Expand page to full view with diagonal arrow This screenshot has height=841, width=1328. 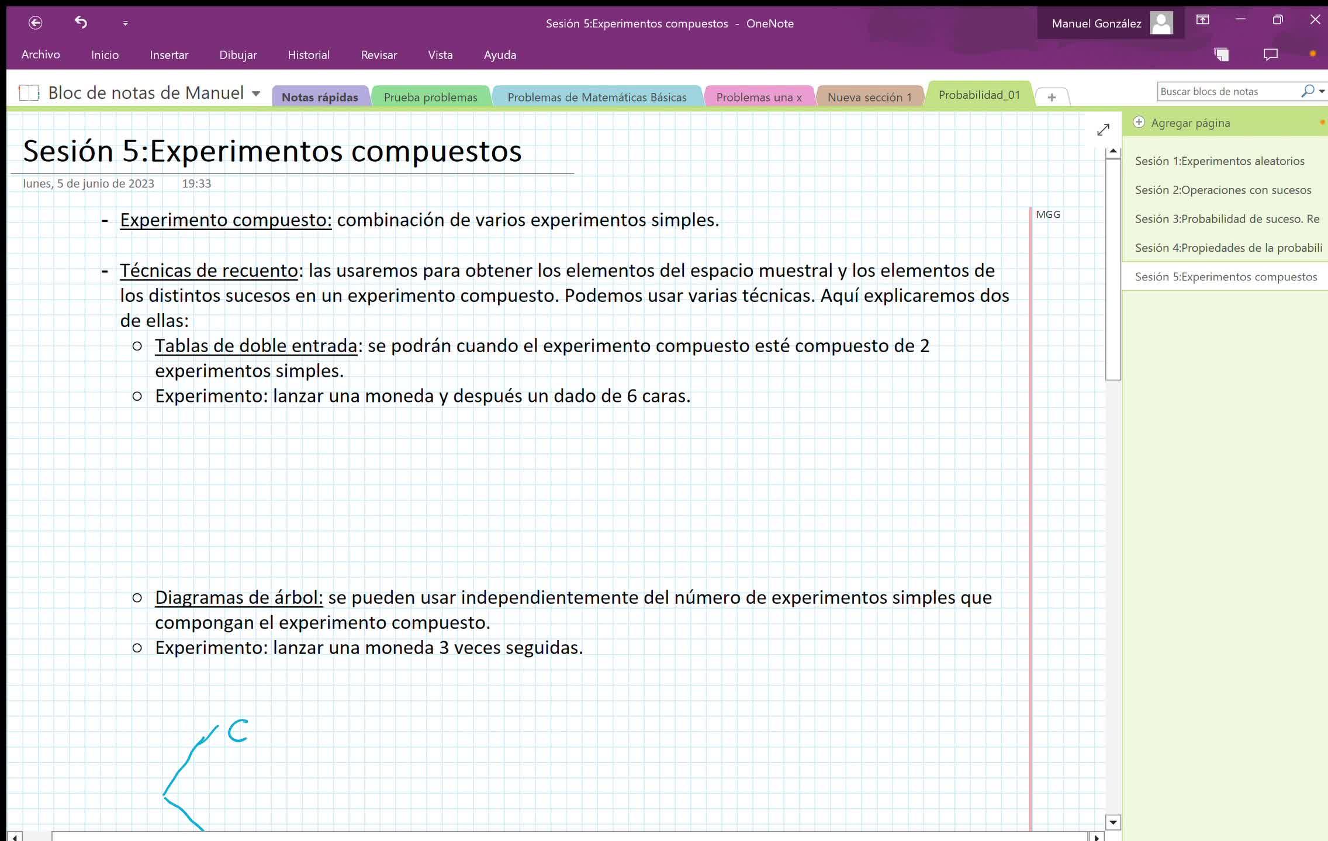[1103, 130]
